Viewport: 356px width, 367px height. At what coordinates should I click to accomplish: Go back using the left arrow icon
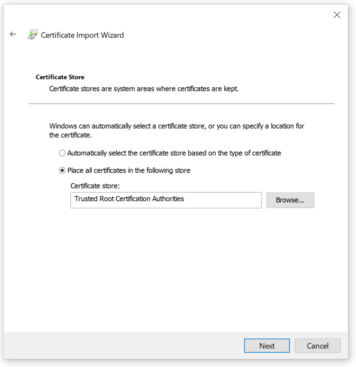click(12, 34)
